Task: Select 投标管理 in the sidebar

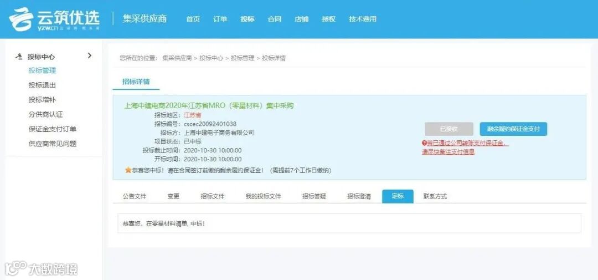Action: [x=42, y=70]
